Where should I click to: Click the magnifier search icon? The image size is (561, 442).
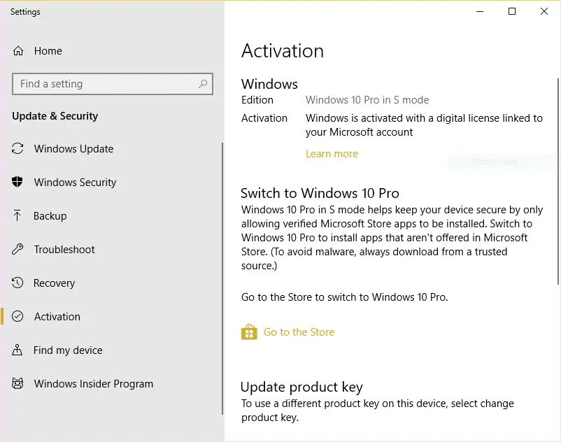click(203, 84)
